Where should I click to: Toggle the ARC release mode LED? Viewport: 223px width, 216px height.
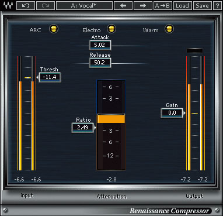pos(54,29)
